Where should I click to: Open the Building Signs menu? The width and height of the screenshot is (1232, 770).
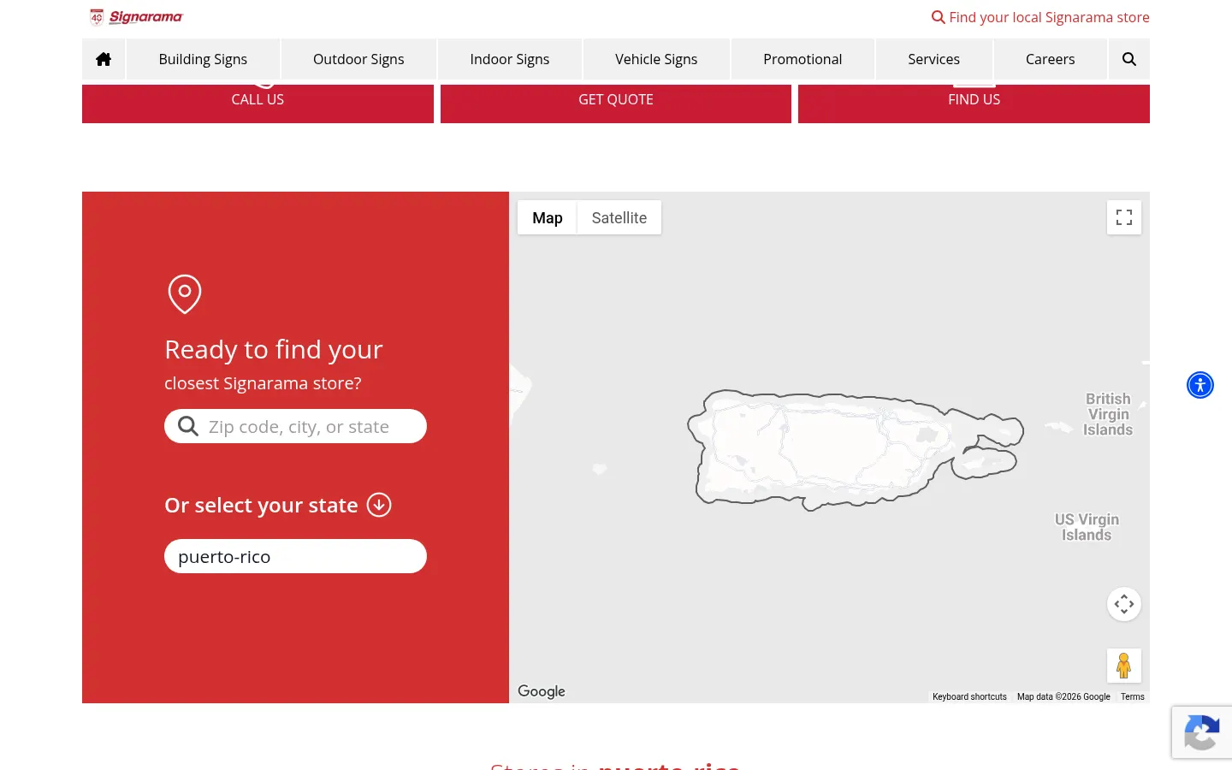[x=203, y=59]
